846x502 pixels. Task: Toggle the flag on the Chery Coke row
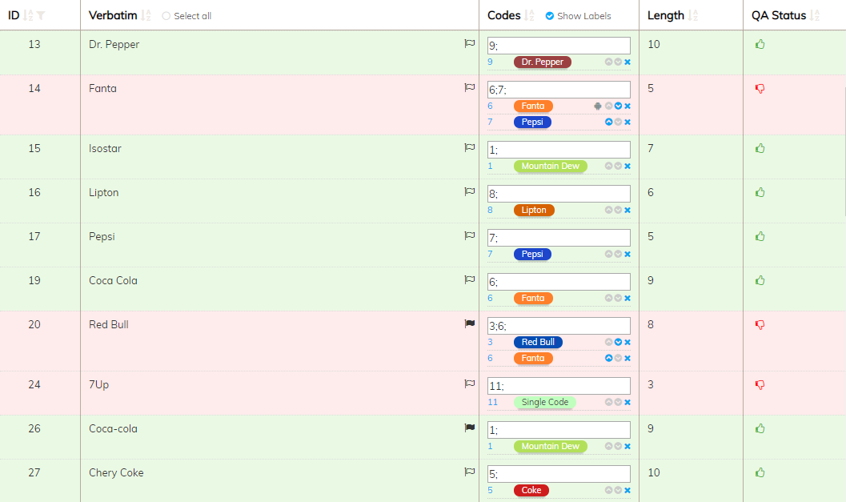(x=470, y=472)
